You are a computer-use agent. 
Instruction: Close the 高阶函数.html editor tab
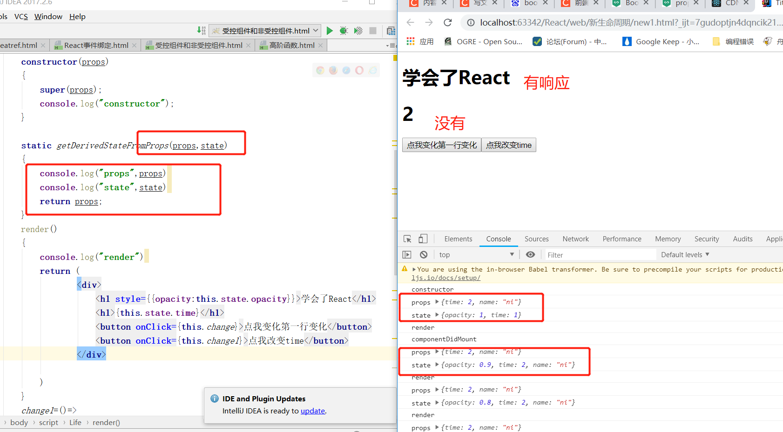321,45
